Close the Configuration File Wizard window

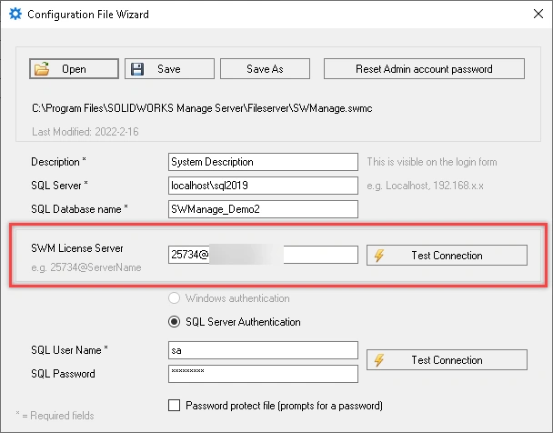pyautogui.click(x=532, y=15)
